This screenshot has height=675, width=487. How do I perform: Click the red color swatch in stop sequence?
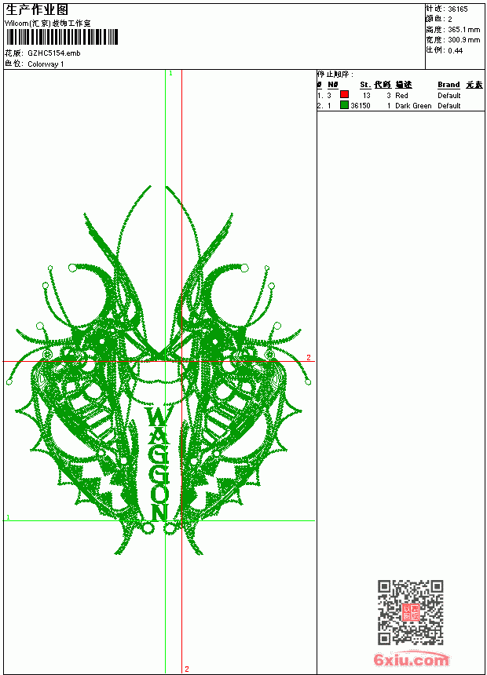344,94
